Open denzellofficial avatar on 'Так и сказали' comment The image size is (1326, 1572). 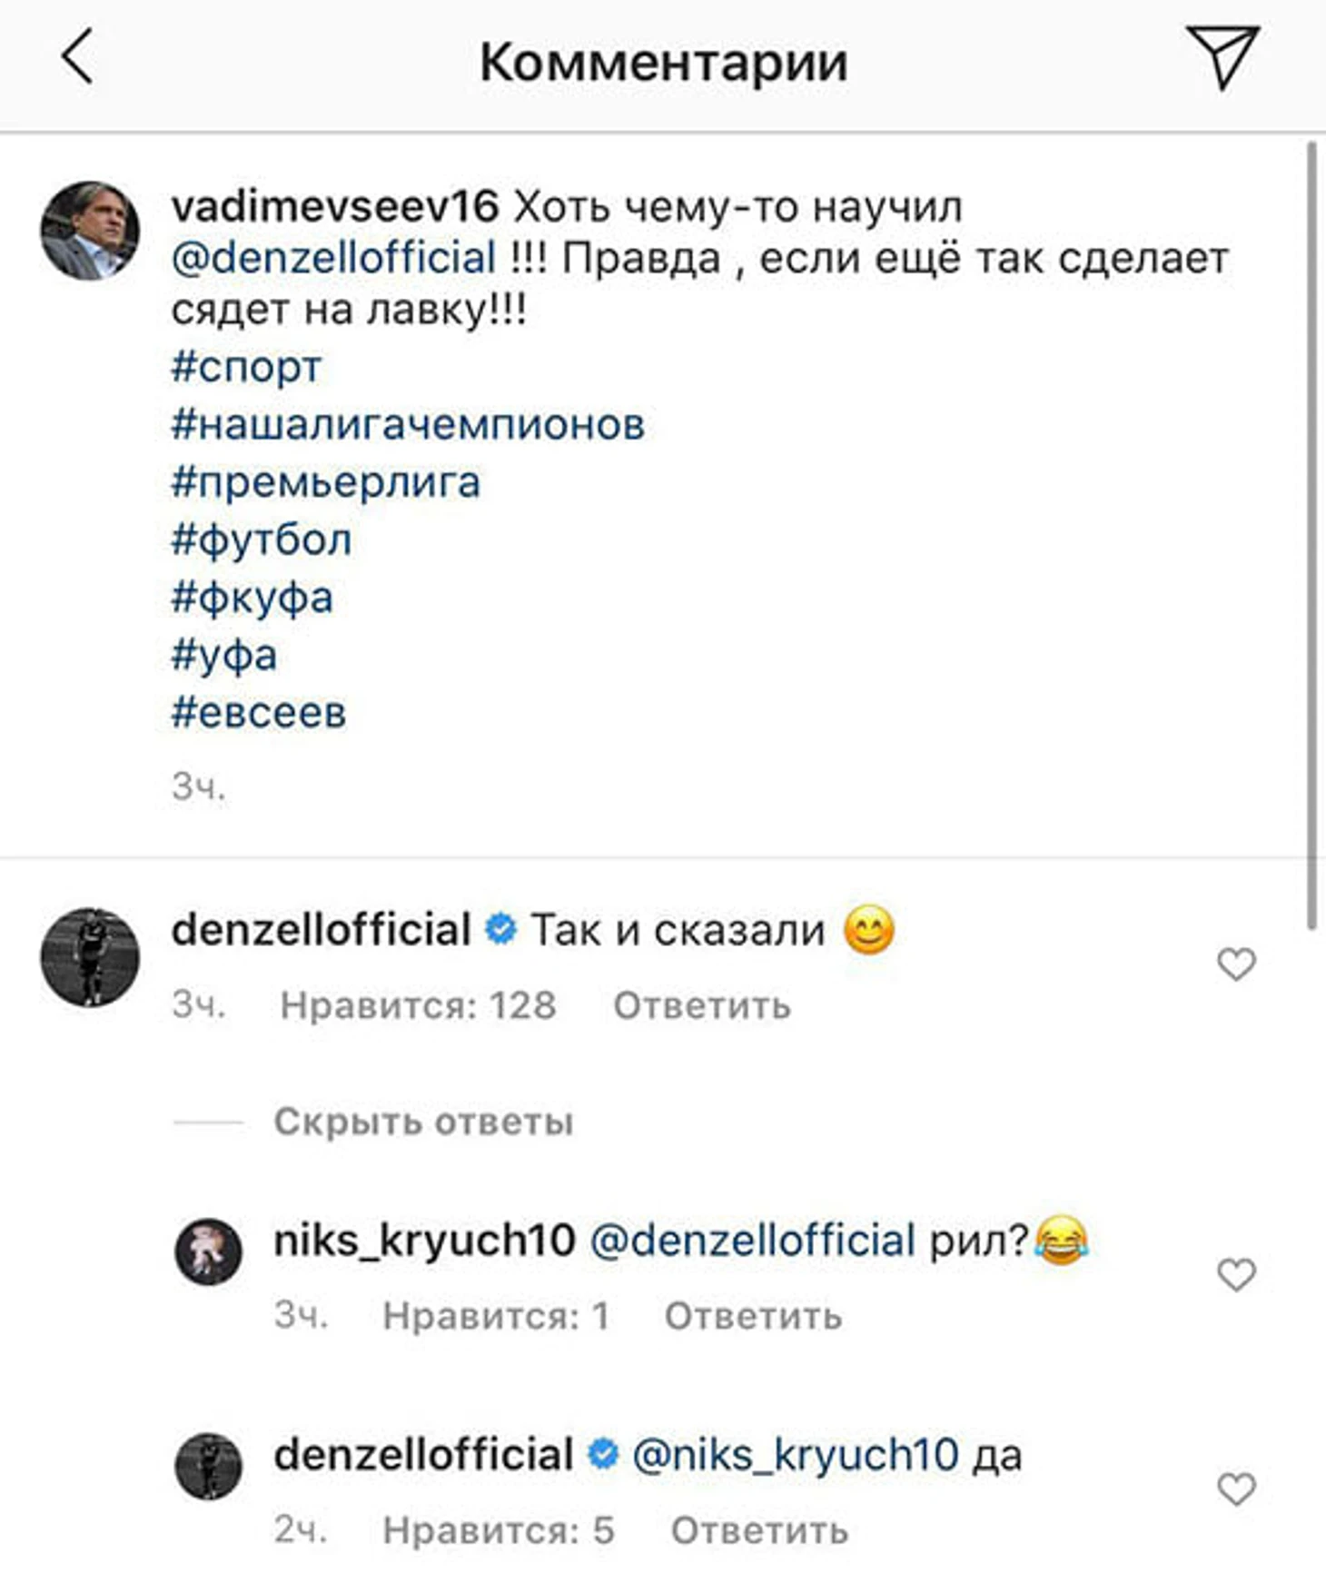90,956
